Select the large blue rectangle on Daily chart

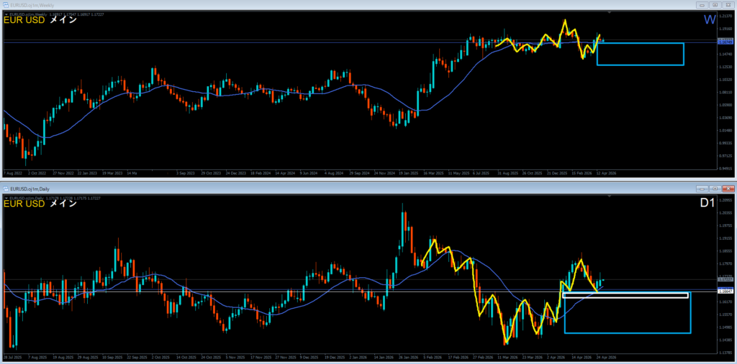pos(627,332)
